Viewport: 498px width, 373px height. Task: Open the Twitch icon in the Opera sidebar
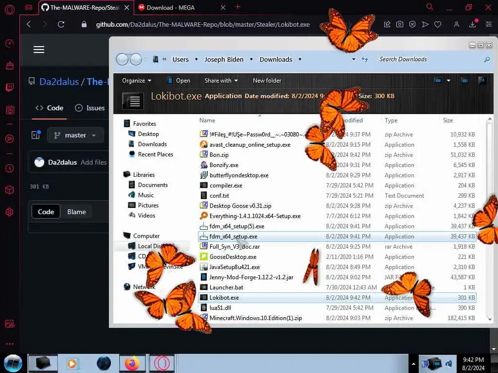10,87
